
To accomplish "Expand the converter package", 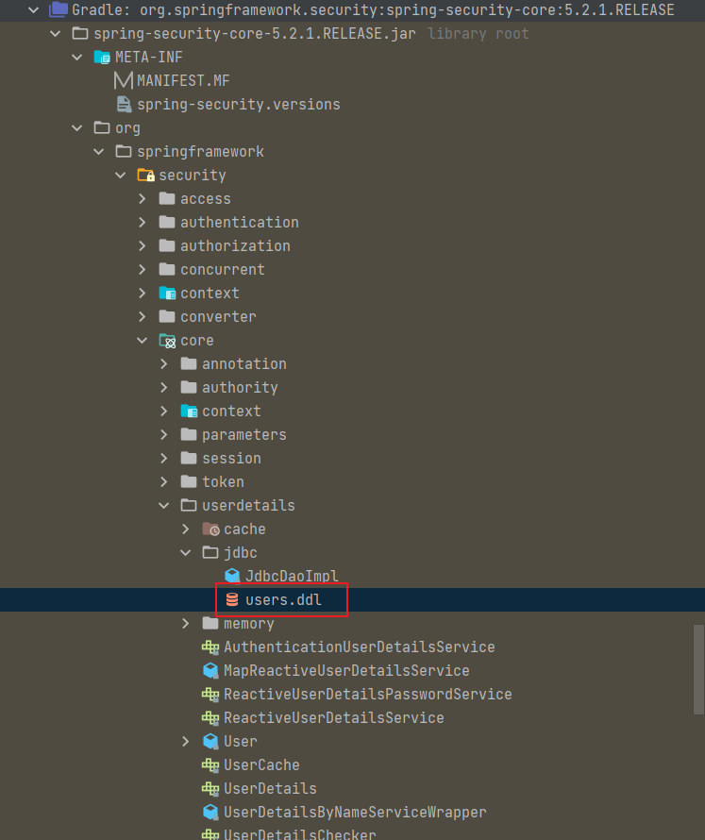I will [x=142, y=316].
